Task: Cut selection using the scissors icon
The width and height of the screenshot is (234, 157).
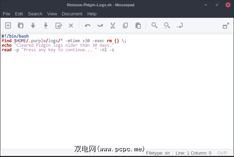Action: coord(113,25)
